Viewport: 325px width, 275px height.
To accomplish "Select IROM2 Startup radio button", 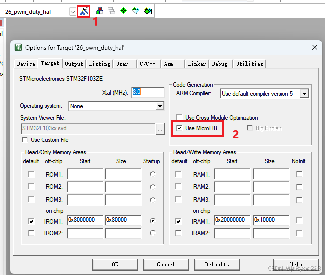I will 153,233.
